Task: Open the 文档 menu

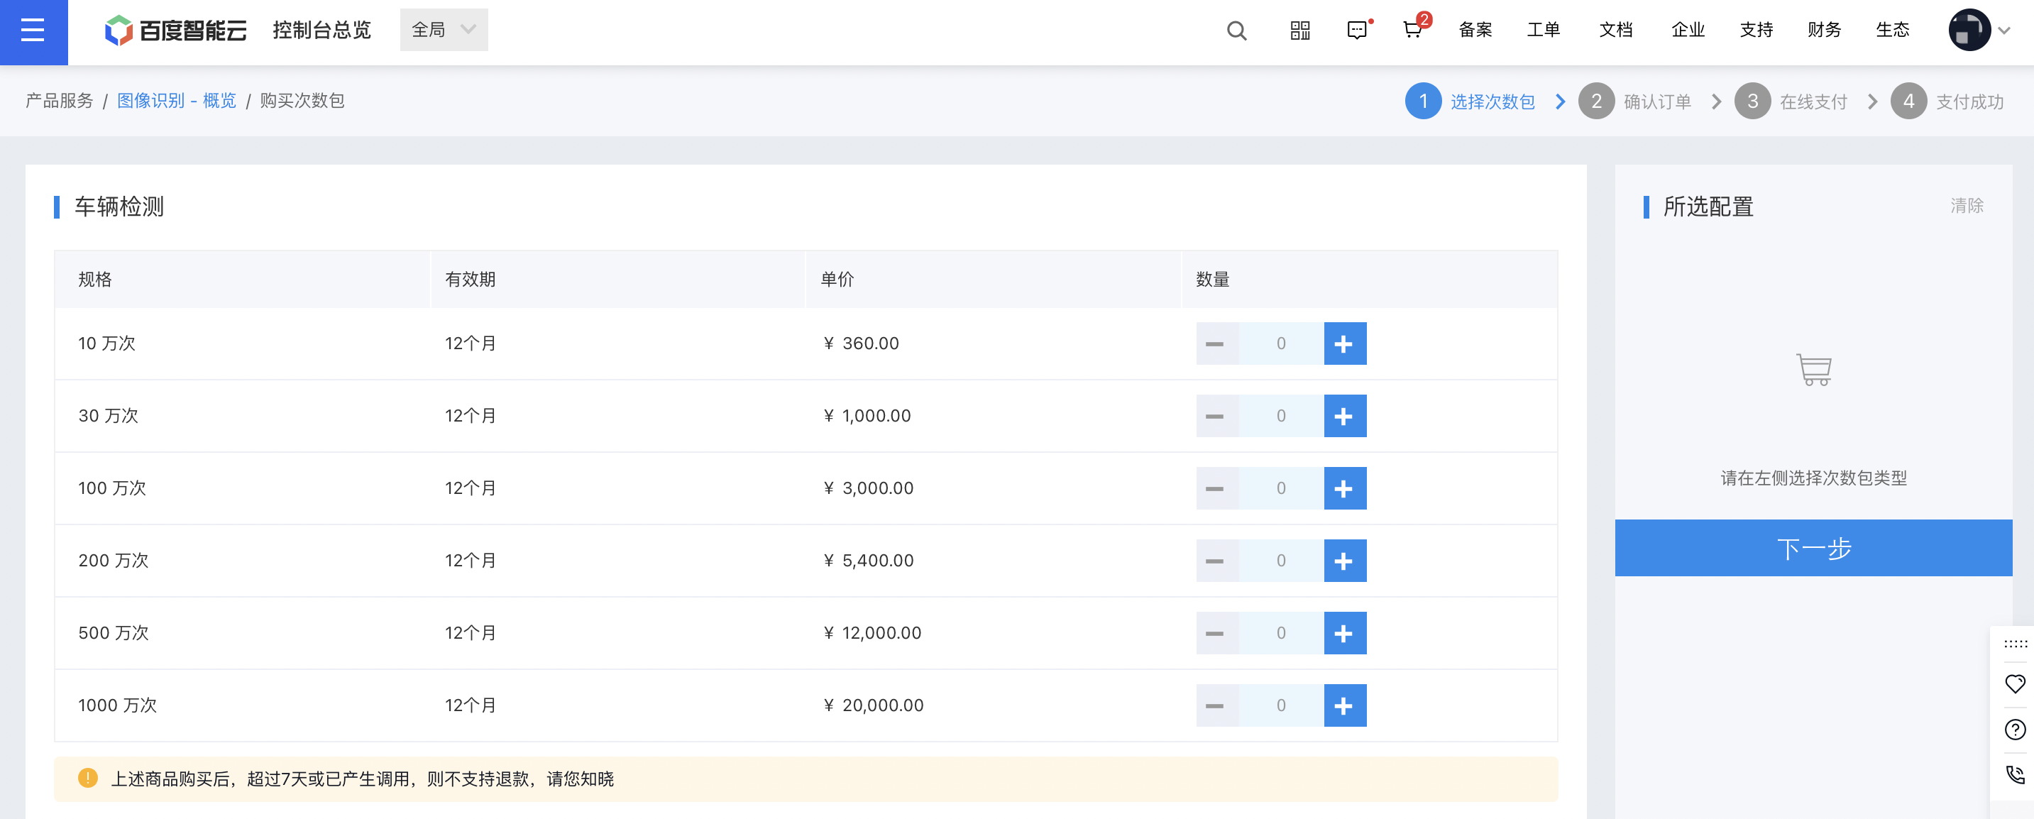Action: [x=1615, y=31]
